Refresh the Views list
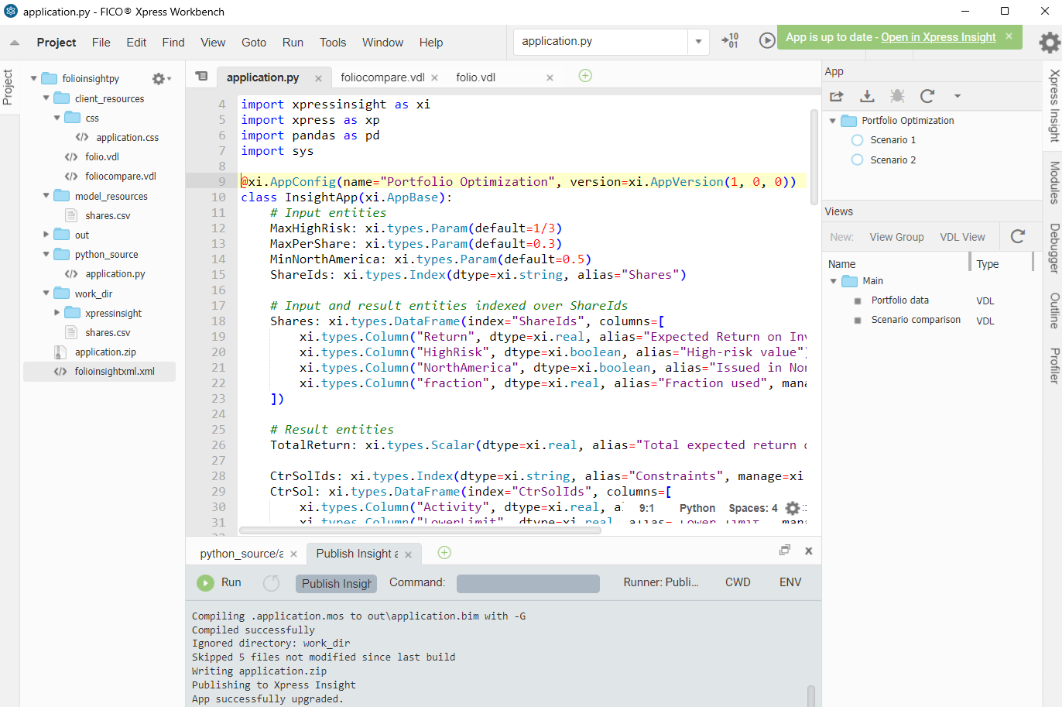Screen dimensions: 1062x707 1018,236
